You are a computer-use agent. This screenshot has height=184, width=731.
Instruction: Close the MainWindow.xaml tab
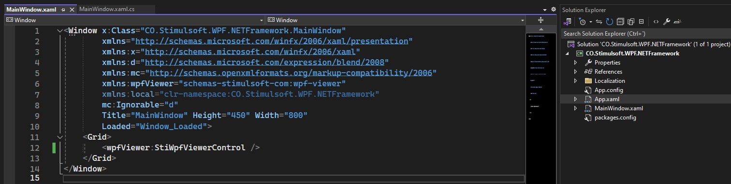[x=72, y=10]
